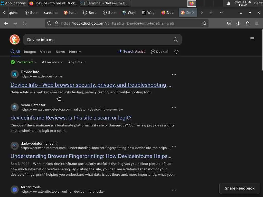The image size is (263, 197).
Task: Click the DuckDuckGo logo
Action: click(15, 40)
